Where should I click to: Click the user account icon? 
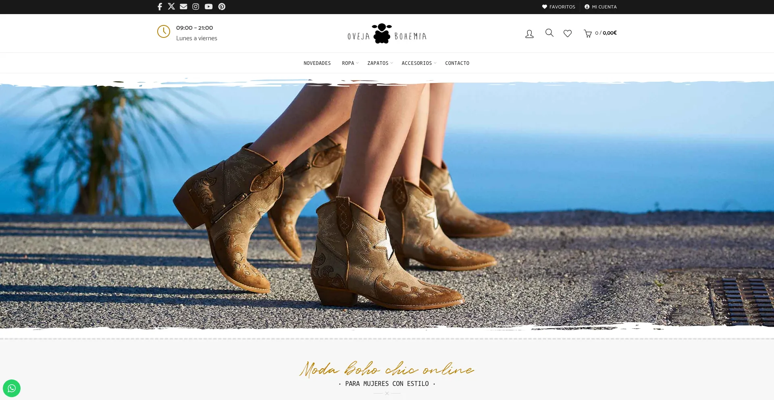click(529, 34)
